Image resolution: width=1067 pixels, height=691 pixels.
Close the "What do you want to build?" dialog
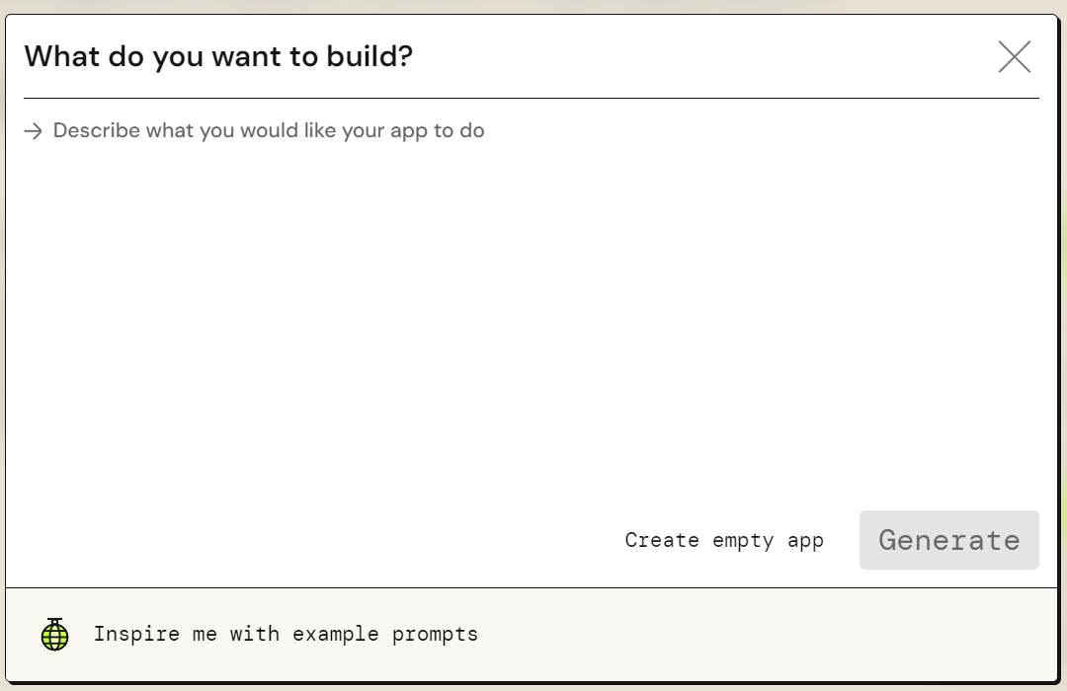click(1014, 56)
